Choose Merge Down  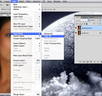[x=26, y=94]
